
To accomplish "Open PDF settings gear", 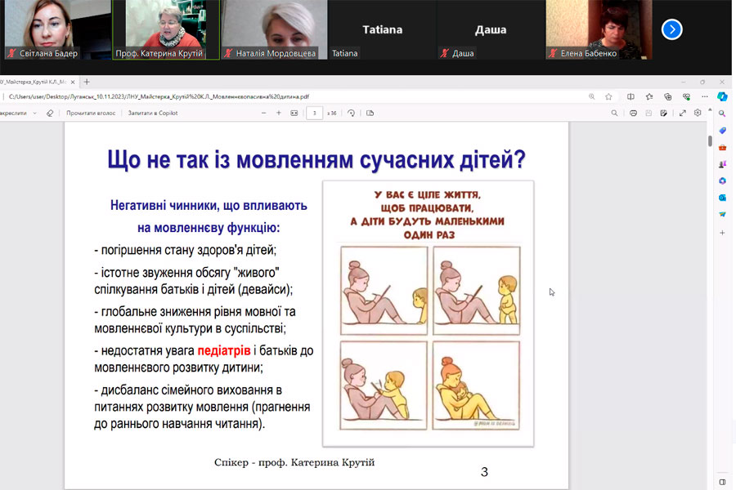I will [698, 113].
